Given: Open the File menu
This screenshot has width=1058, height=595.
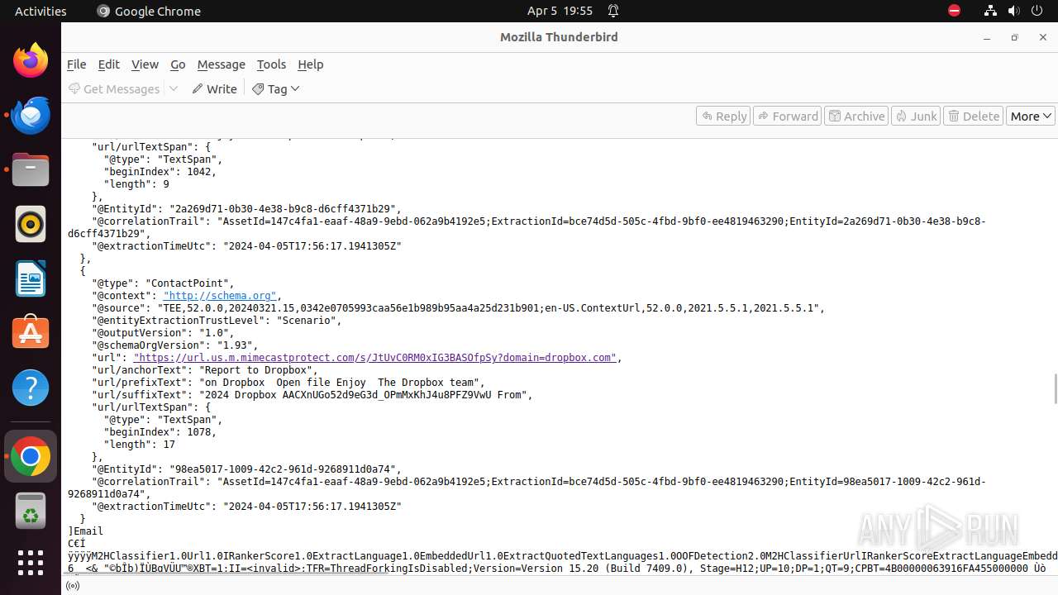Looking at the screenshot, I should coord(76,64).
